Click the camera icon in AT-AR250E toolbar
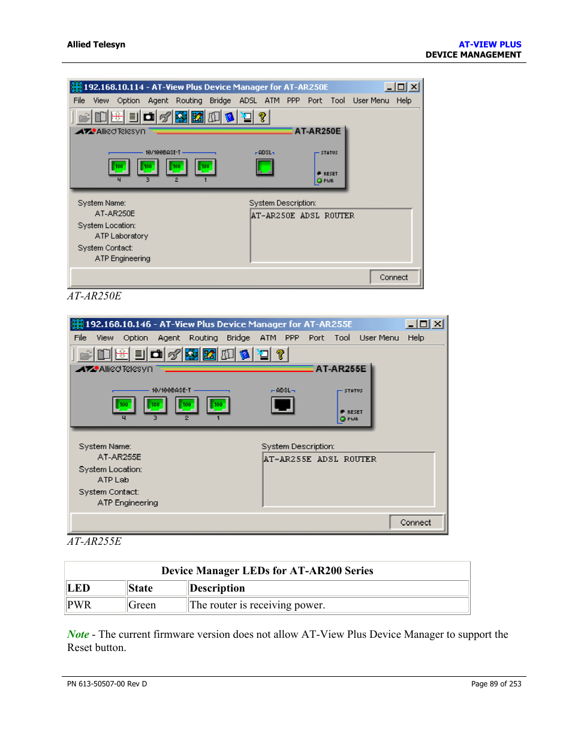This screenshot has width=572, height=741. pos(149,117)
